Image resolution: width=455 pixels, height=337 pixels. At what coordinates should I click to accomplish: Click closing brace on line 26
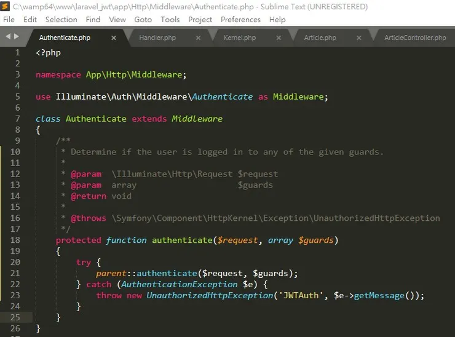click(x=38, y=328)
